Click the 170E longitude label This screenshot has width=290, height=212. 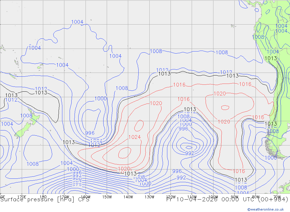(x=22, y=197)
